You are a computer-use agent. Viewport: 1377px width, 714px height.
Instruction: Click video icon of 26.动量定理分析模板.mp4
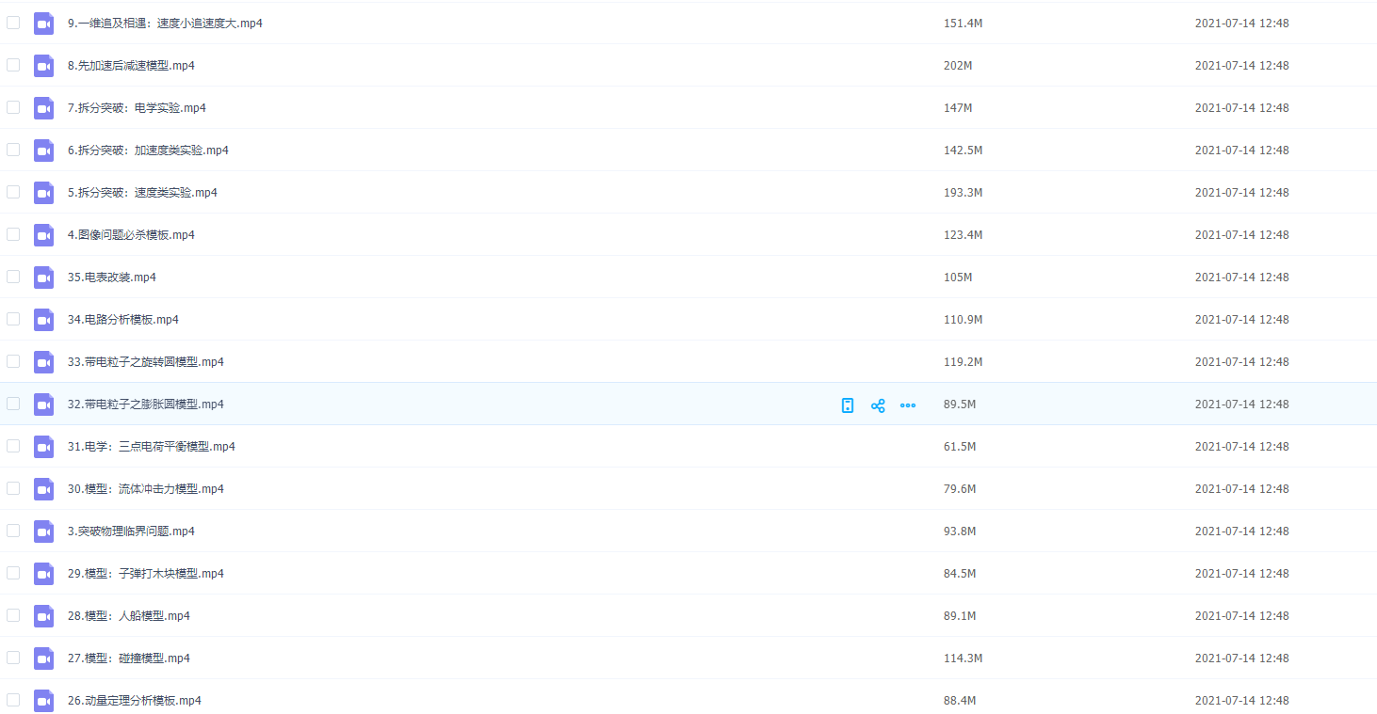(x=44, y=701)
